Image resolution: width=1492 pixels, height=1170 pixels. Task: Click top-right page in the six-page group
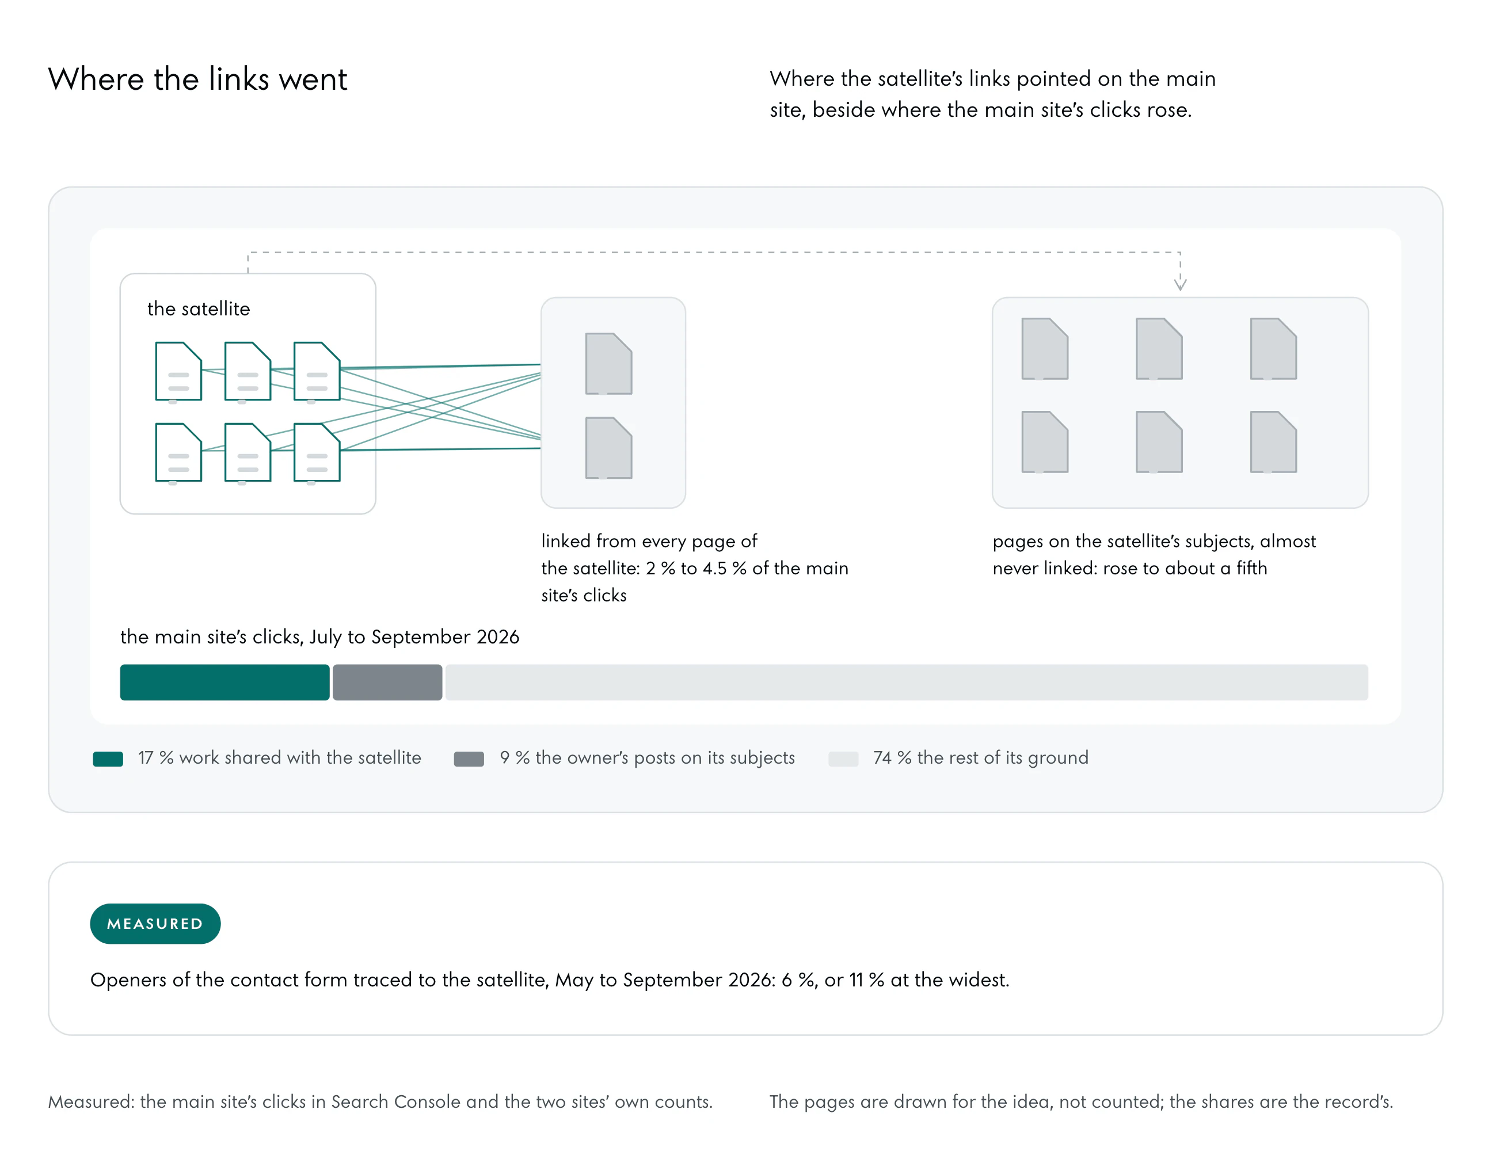[1273, 349]
